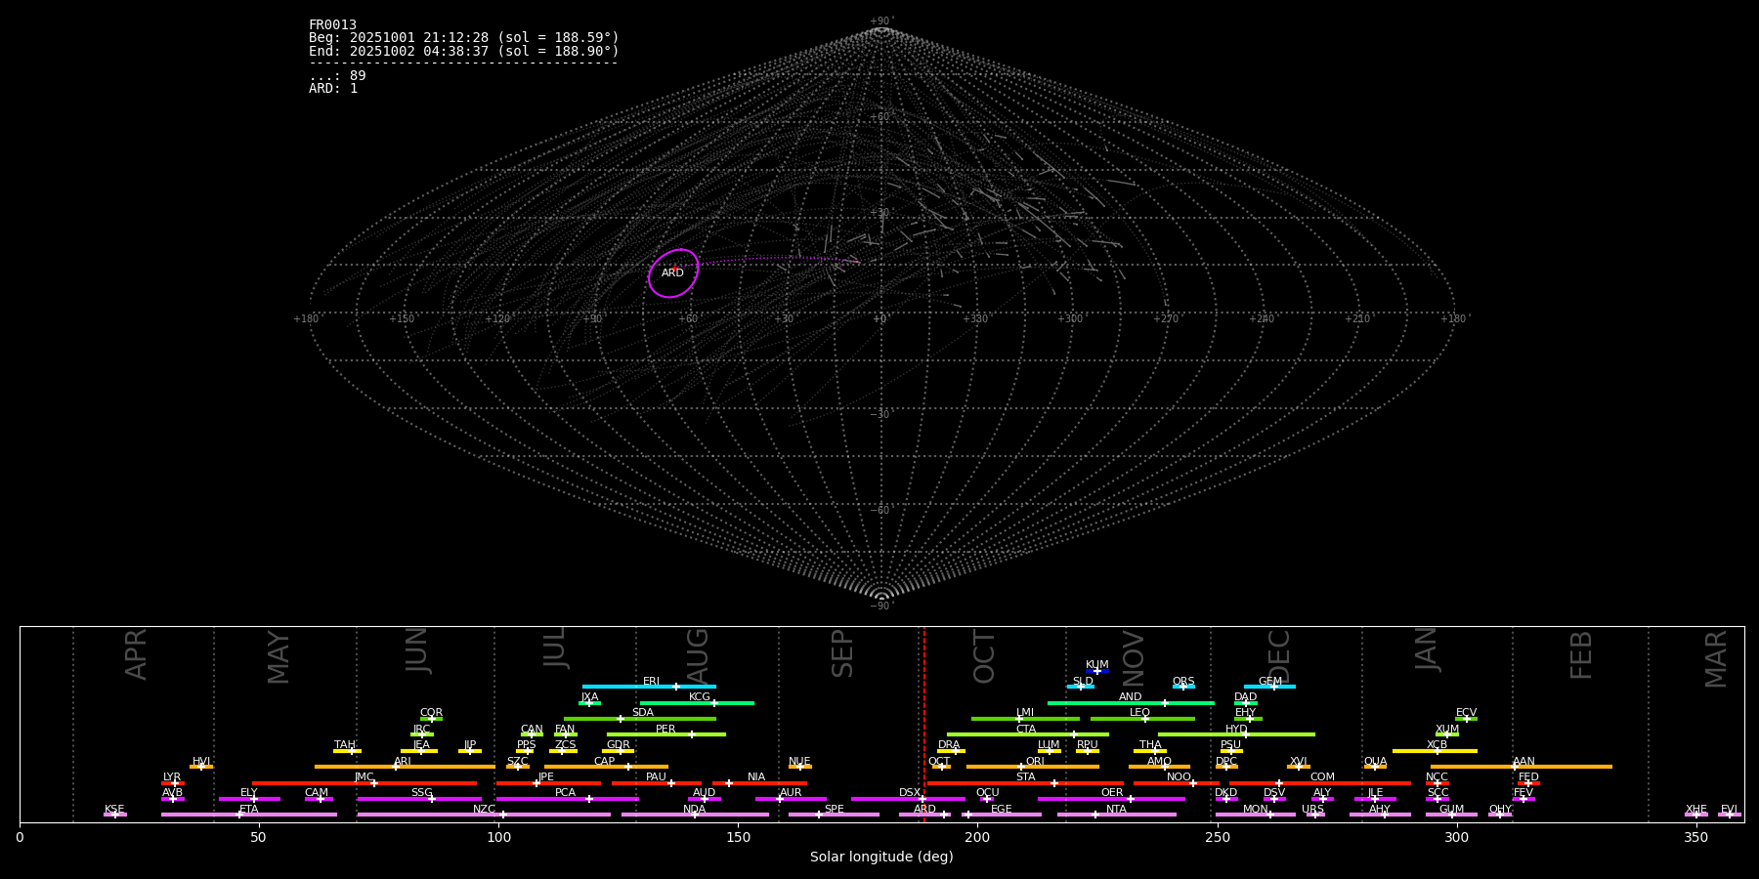Click the AUG month label in timeline
This screenshot has width=1759, height=879.
pos(698,656)
